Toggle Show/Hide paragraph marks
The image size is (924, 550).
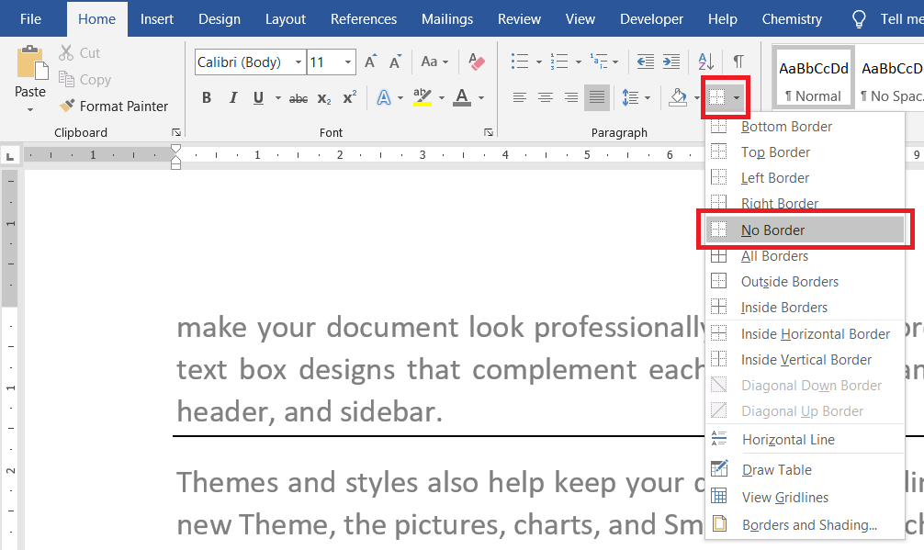coord(738,62)
